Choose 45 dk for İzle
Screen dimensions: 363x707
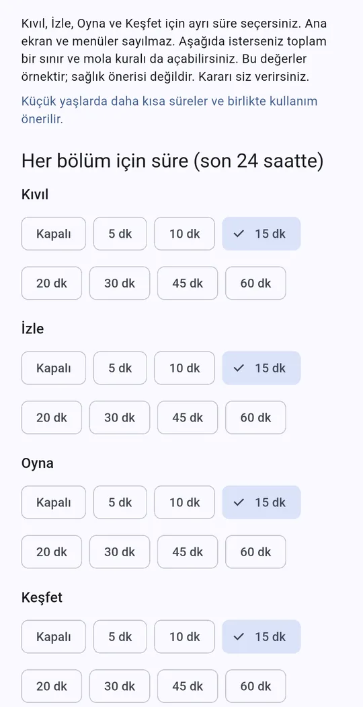[188, 417]
